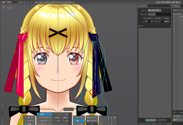Select the ポーズ pose tool
The image size is (183, 125).
30,117
